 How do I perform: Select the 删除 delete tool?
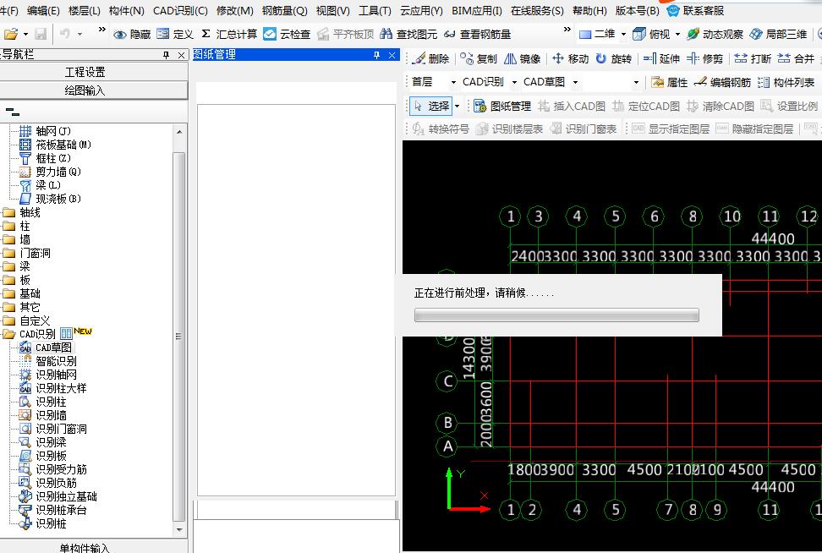click(431, 58)
